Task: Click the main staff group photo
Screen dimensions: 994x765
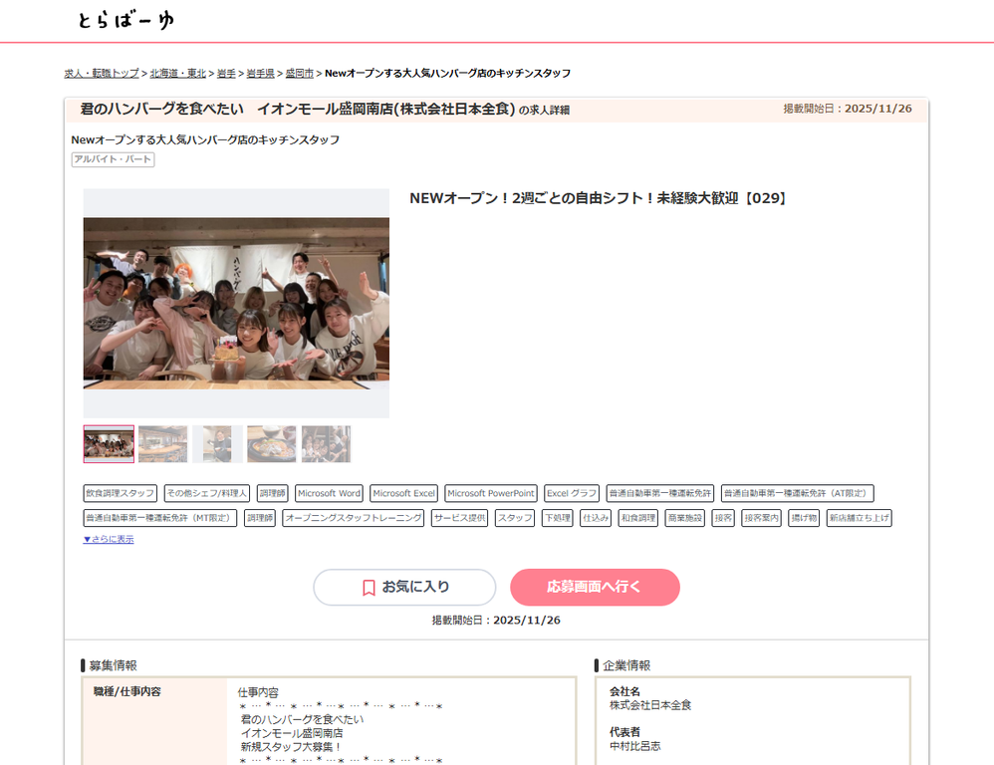Action: coord(236,303)
